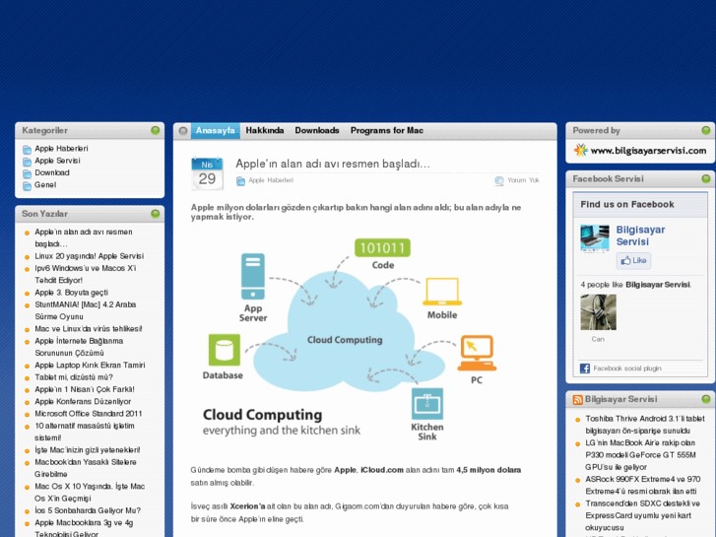This screenshot has width=716, height=537.
Task: Open the Apple Servisi category link
Action: (x=57, y=161)
